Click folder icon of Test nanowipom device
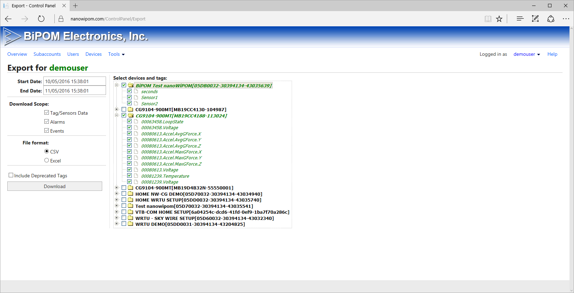The height and width of the screenshot is (293, 574). click(131, 206)
